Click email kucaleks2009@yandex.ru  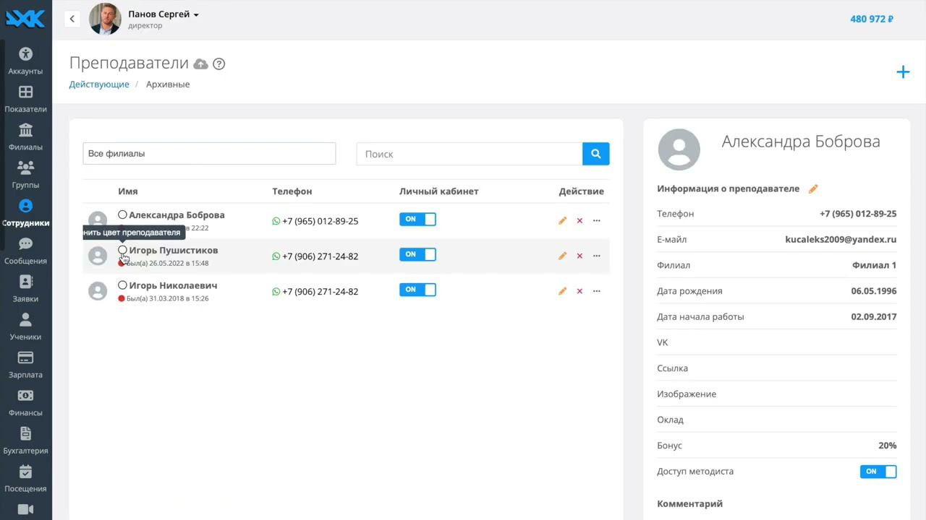pos(841,240)
